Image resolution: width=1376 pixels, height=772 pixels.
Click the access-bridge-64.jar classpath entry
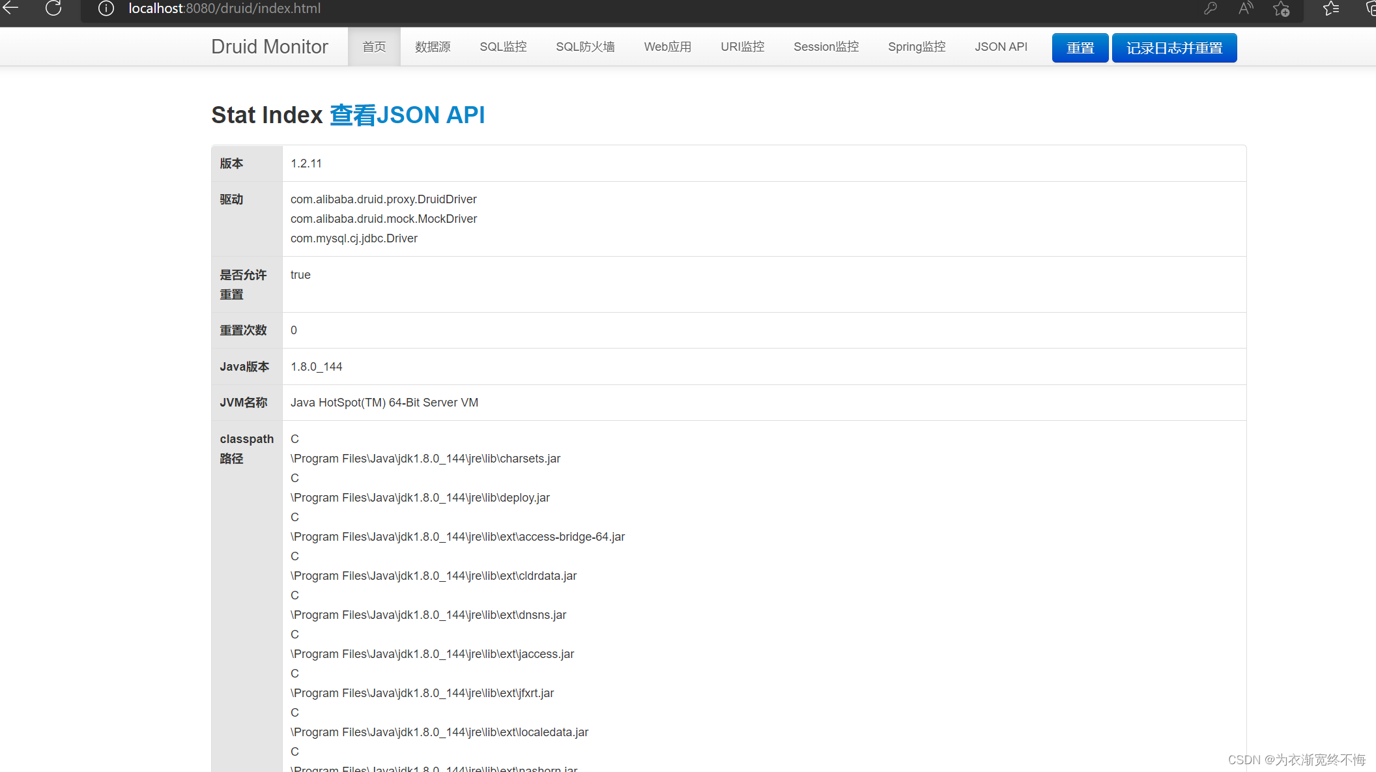tap(457, 537)
